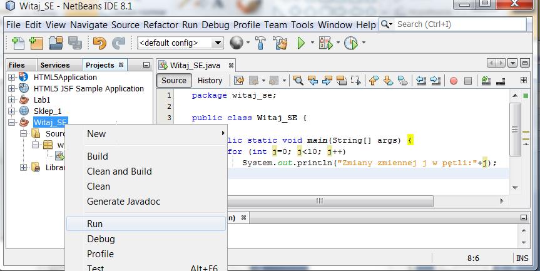Click the Debug Project toolbar icon

pos(325,43)
